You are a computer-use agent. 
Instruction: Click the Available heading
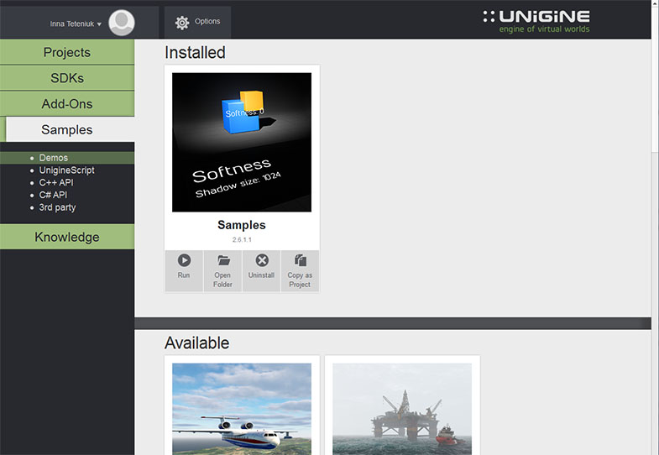[196, 343]
